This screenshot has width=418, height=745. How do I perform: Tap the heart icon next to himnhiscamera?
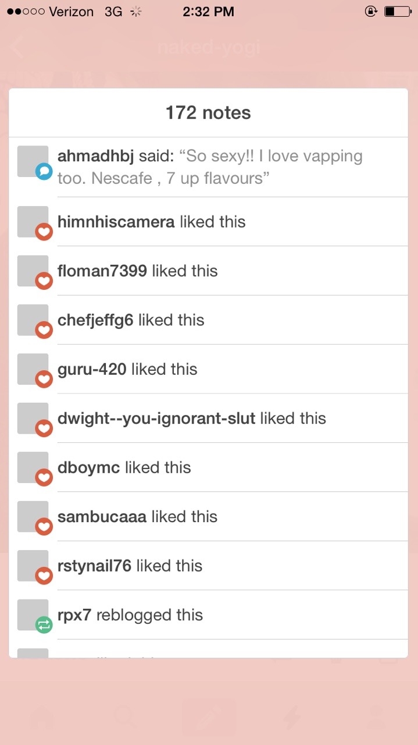[x=44, y=232]
